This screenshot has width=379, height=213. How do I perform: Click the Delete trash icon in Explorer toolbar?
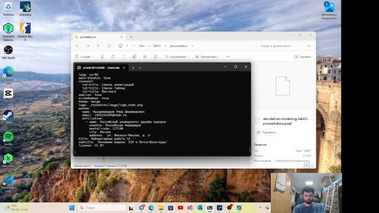point(155,57)
